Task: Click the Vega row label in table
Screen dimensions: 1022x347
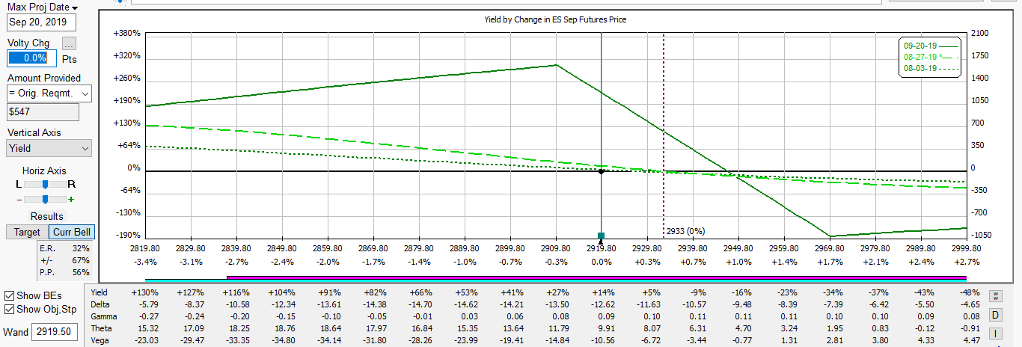Action: 100,340
